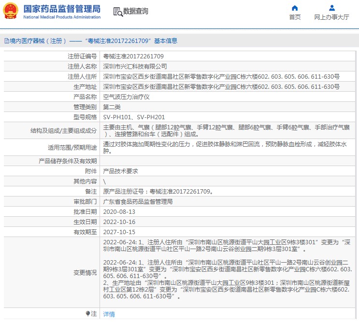The image size is (359, 322).
Task: Select approving department 广东省食品药品监督管理局
Action: click(138, 202)
